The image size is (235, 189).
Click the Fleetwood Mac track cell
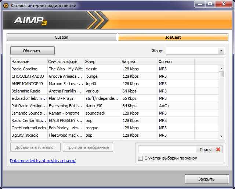65,135
